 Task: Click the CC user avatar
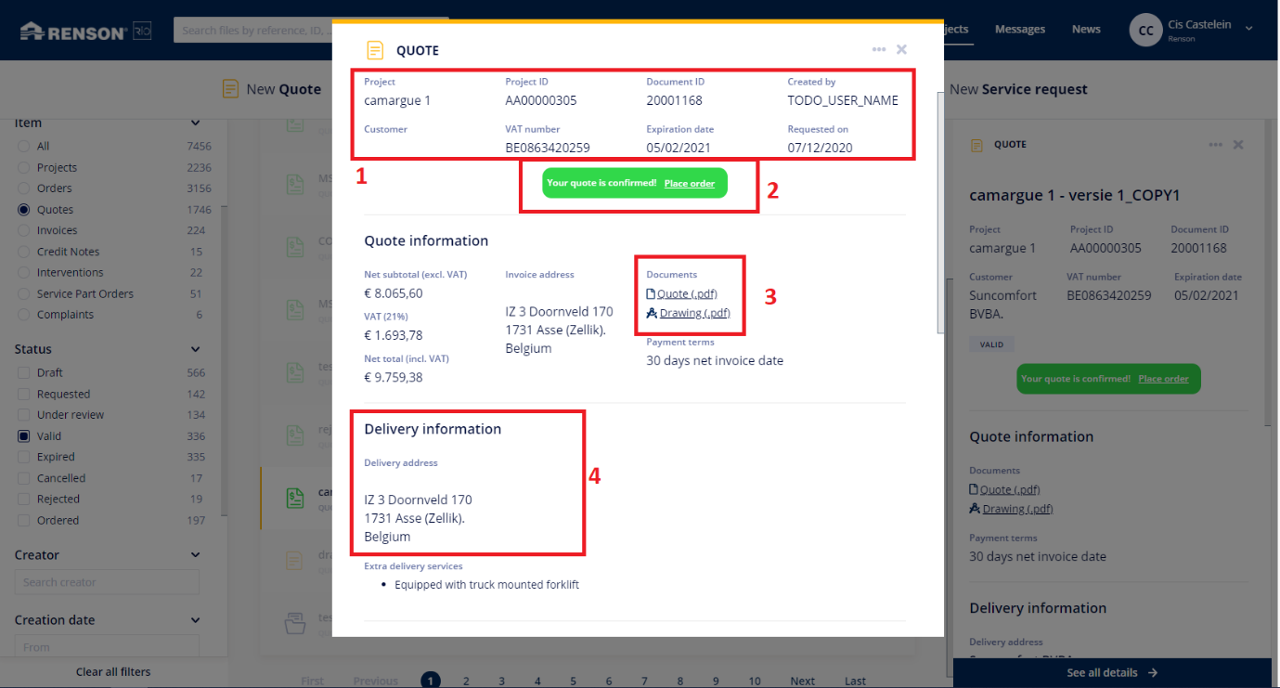point(1145,31)
